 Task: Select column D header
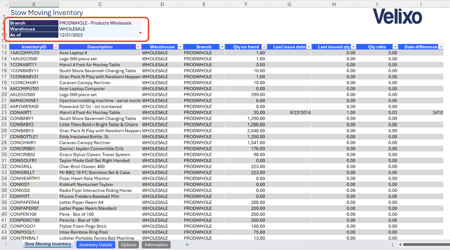tap(162, 4)
